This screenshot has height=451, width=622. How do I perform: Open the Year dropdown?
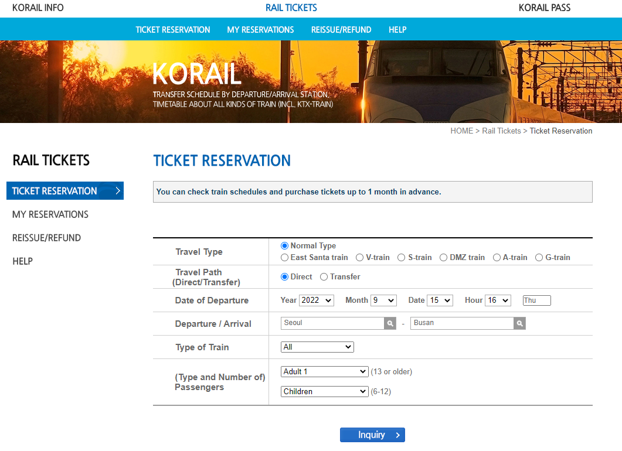[316, 300]
